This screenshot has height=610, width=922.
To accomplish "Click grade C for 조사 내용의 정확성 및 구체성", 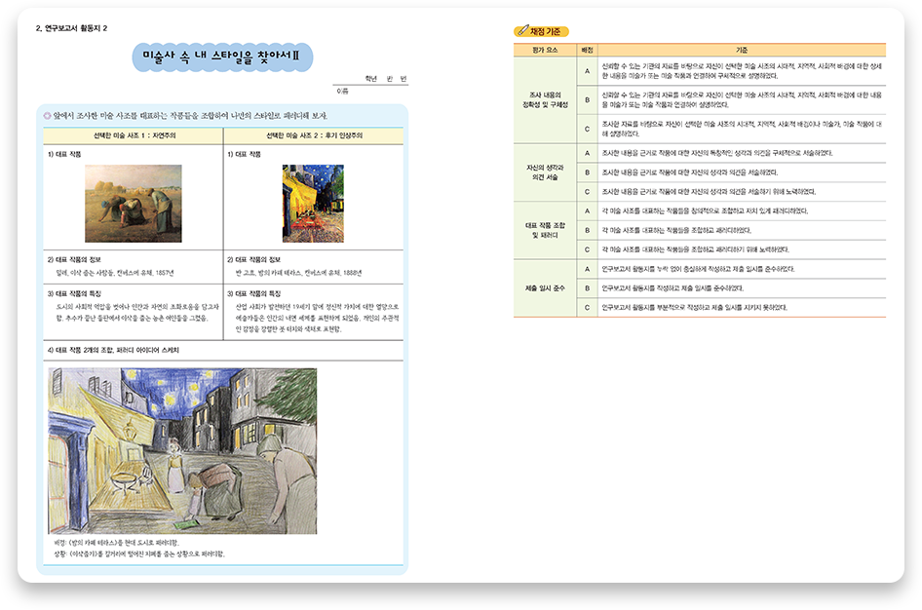I will pyautogui.click(x=587, y=130).
